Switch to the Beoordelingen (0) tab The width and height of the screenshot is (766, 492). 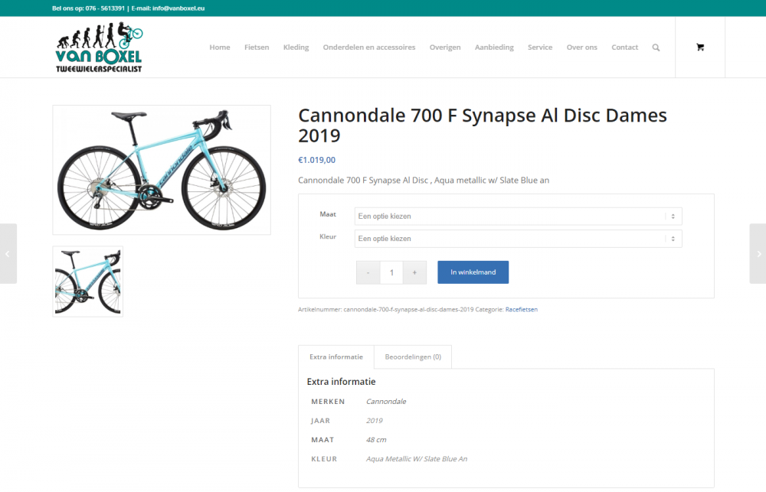coord(413,357)
